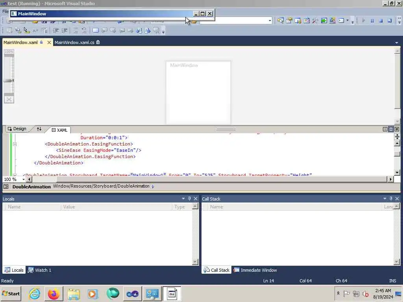403x302 pixels.
Task: Collapse the DoubleAnimation.EasingFunction code block
Action: click(x=15, y=144)
